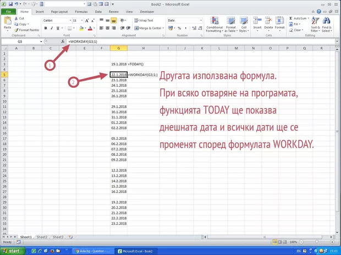Open the Calibri font name dropdown
The height and width of the screenshot is (255, 341).
tap(70, 20)
